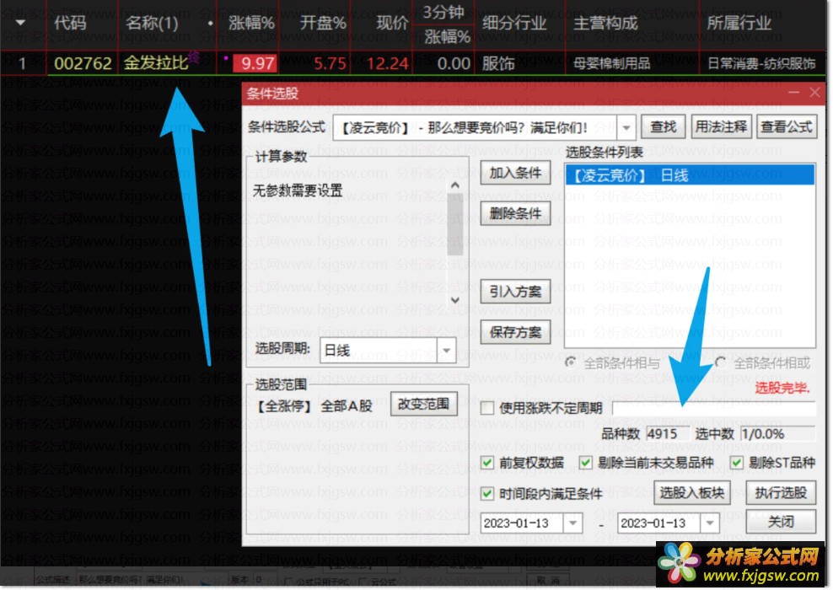Click 日常消费-纺织服饰 cell

(x=762, y=64)
